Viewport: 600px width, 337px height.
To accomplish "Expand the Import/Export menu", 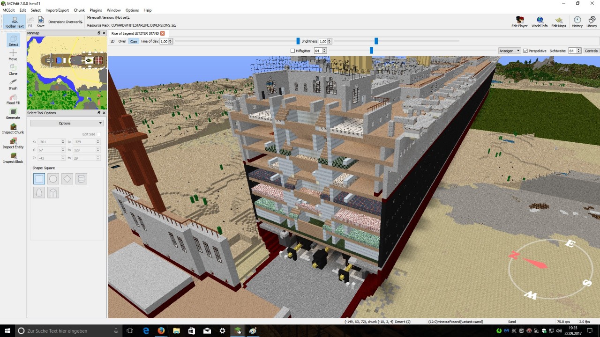I will [x=57, y=10].
